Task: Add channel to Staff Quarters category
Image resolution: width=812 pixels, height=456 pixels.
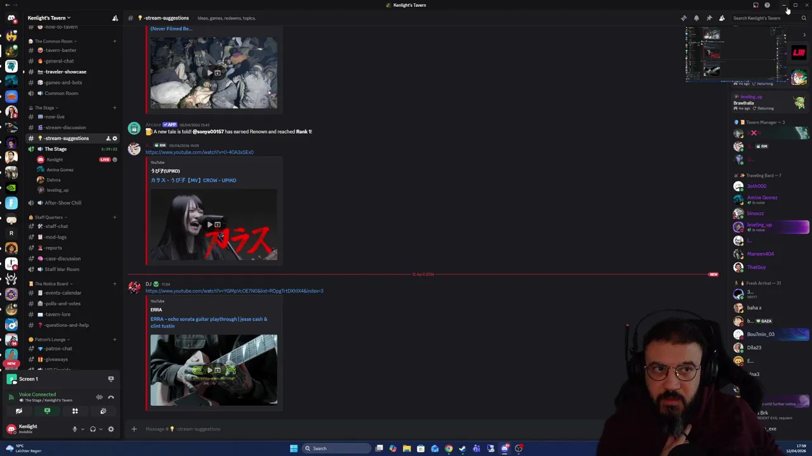Action: tap(115, 217)
